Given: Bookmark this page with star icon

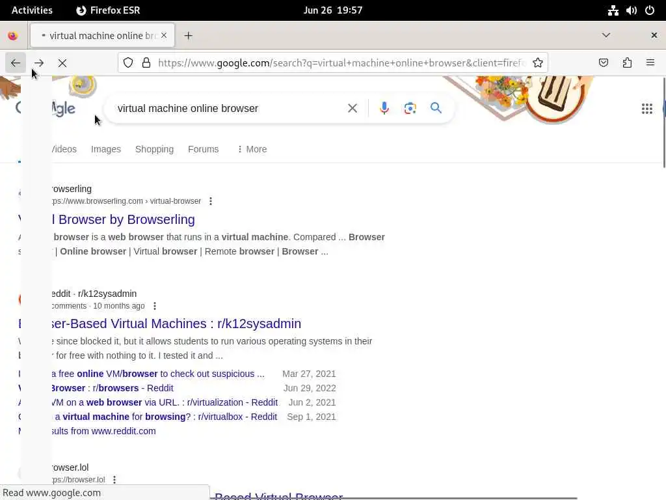Looking at the screenshot, I should 538,63.
